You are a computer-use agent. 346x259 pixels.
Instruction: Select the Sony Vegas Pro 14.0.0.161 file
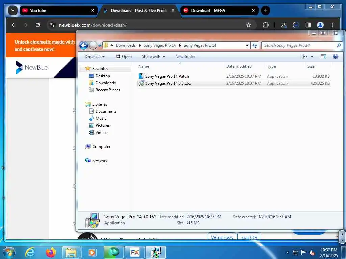(234, 83)
